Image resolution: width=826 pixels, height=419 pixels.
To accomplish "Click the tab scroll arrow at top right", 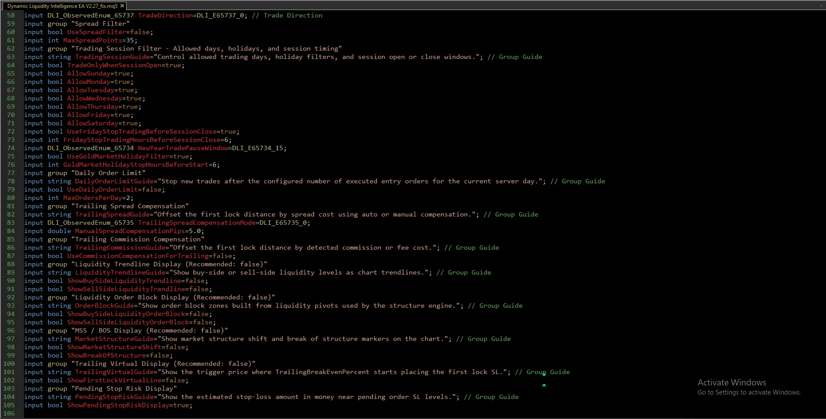I will click(820, 6).
